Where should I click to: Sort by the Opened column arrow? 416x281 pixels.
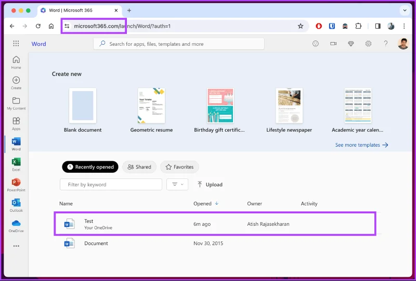click(x=217, y=203)
